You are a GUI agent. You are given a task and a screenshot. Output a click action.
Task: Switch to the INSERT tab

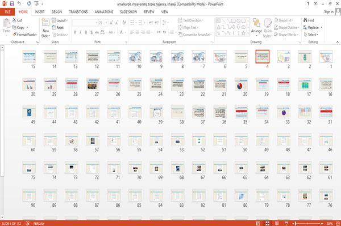click(40, 12)
